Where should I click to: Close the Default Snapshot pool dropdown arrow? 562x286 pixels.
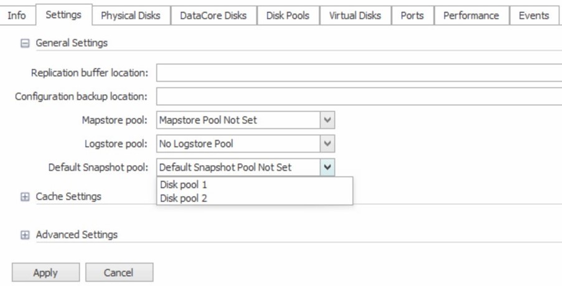coord(327,168)
